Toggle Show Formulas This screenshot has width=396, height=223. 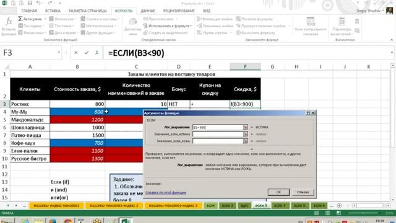click(254, 19)
